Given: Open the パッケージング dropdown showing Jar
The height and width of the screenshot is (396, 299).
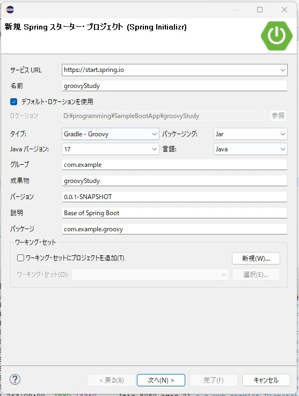Looking at the screenshot, I should [x=251, y=134].
